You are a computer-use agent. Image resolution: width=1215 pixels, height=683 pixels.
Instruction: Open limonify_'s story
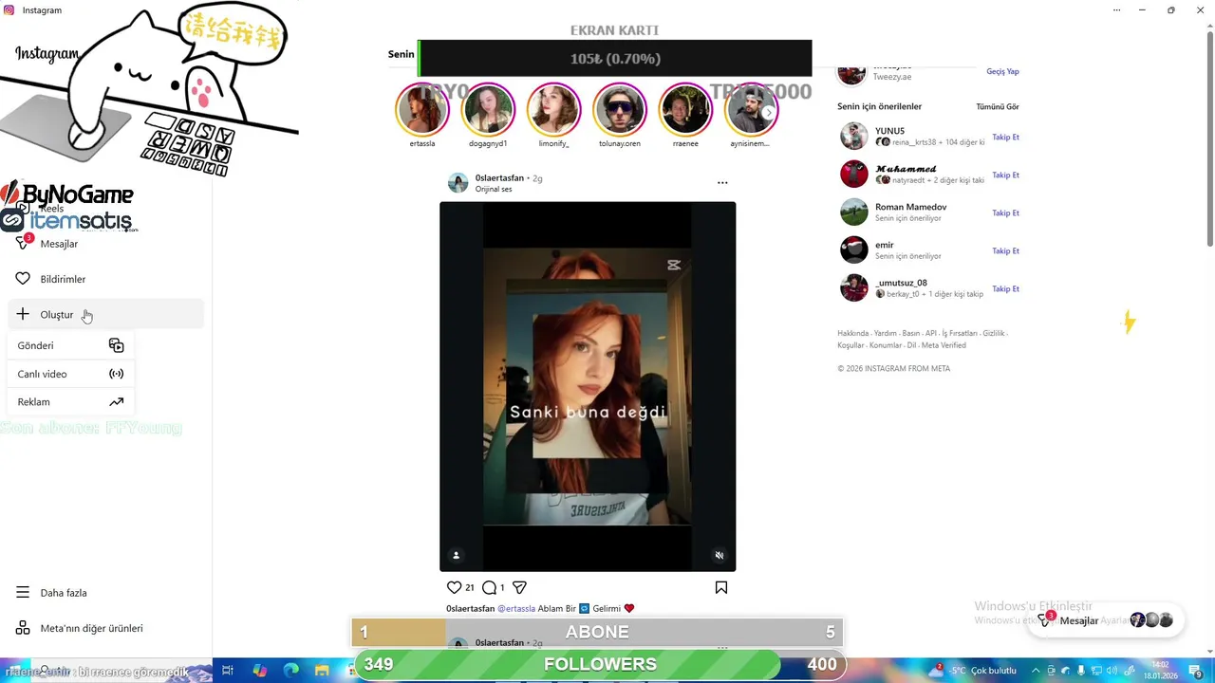(553, 110)
